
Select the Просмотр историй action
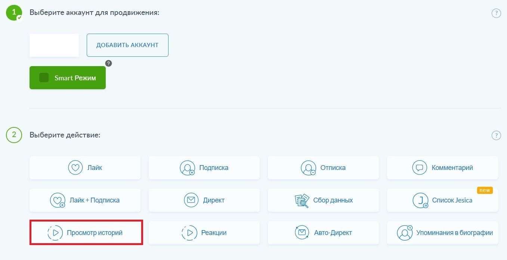tap(86, 232)
